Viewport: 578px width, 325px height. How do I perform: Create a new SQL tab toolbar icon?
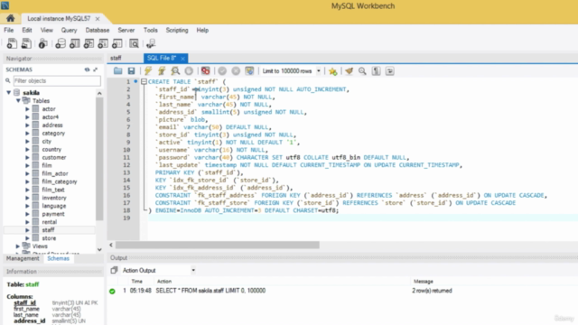12,43
